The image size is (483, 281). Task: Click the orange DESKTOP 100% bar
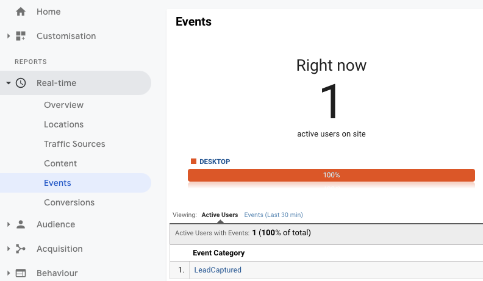point(331,175)
